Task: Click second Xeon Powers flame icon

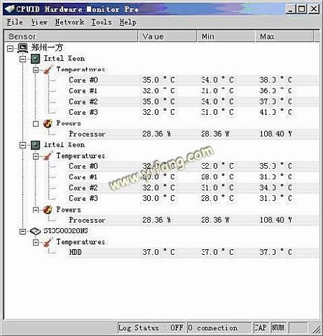Action: (48, 210)
